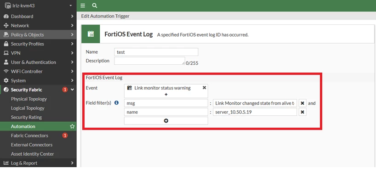Add another event with the plus sign
Screen dimensions: 376x169
[166, 95]
